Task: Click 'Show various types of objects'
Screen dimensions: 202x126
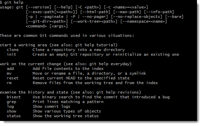Action: coord(67,111)
